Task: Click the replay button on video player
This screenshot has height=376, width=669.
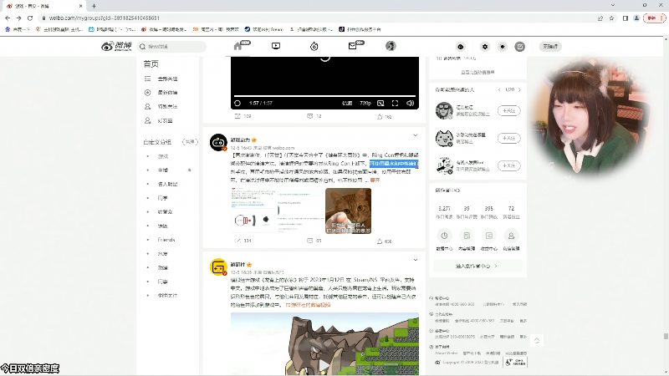Action: coord(237,103)
